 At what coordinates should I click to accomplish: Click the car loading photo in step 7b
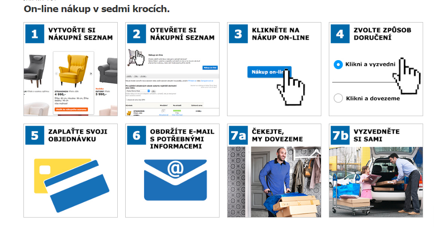(376, 182)
